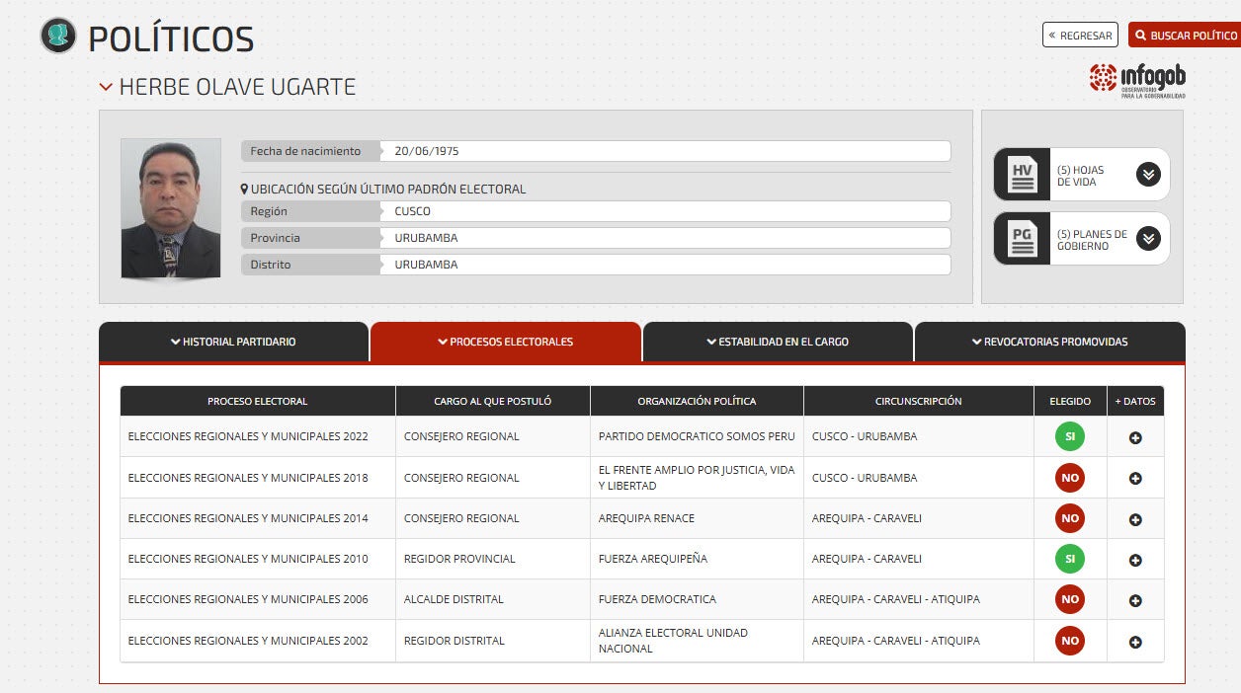This screenshot has height=693, width=1241.
Task: Click the Regresar button
Action: click(x=1080, y=36)
